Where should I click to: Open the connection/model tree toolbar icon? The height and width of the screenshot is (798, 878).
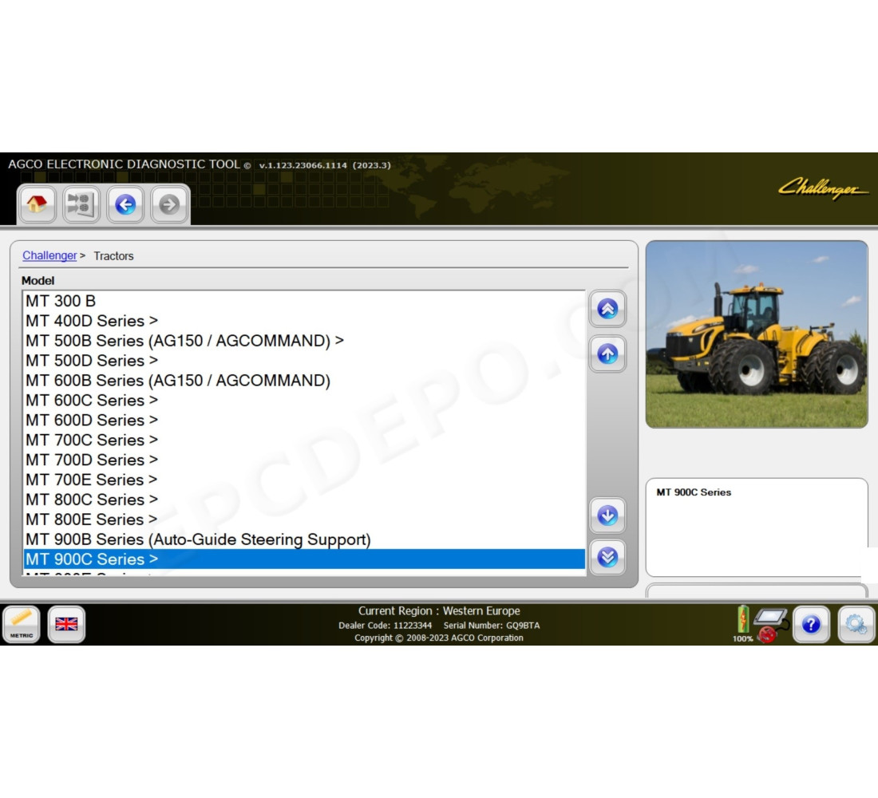81,204
